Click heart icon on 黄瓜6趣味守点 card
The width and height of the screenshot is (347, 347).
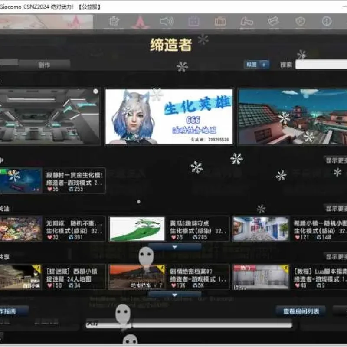coord(173,237)
